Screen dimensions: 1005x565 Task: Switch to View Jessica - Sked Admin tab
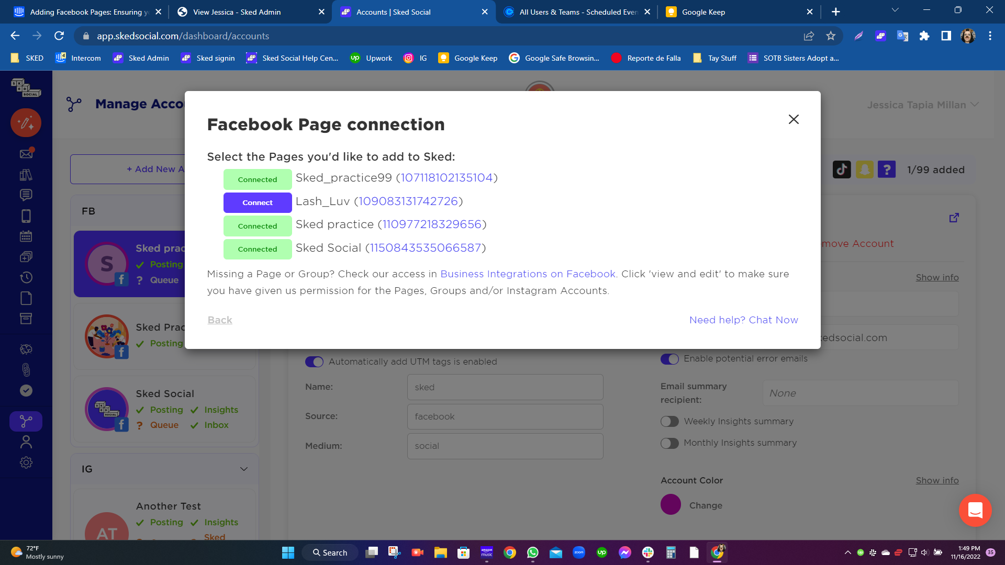tap(250, 12)
